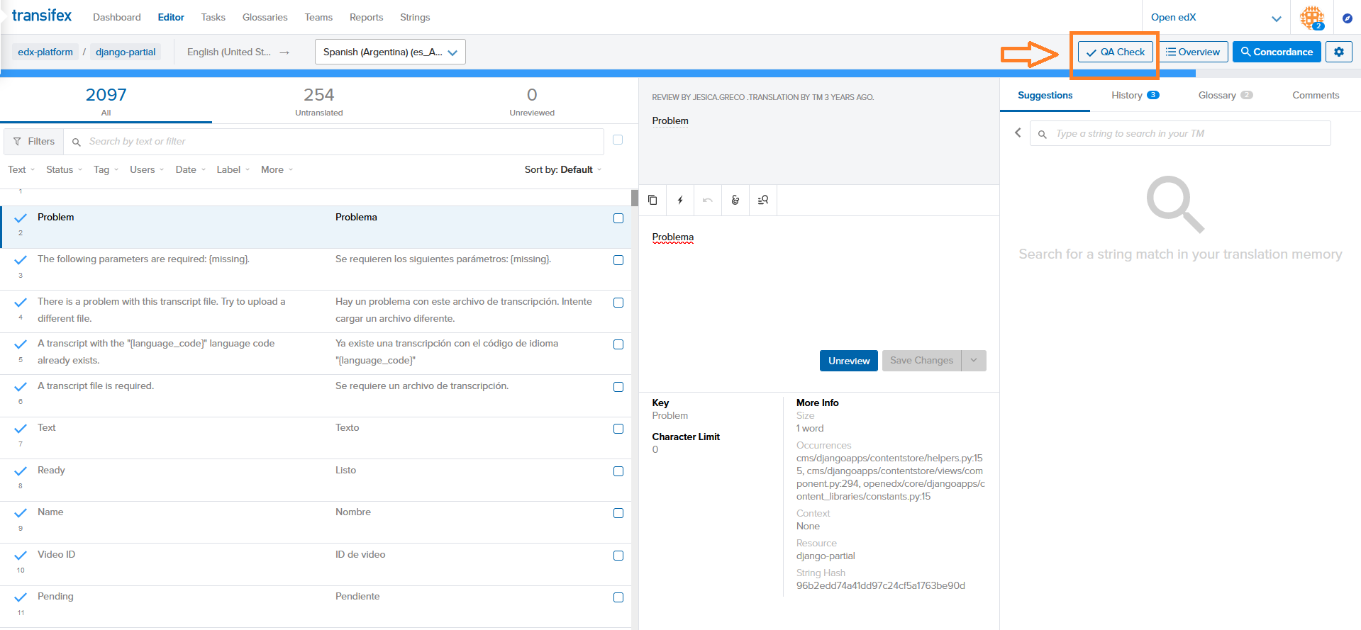Image resolution: width=1361 pixels, height=630 pixels.
Task: Click the blue translation progress bar
Action: (596, 73)
